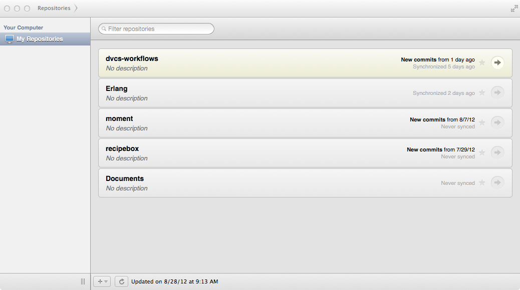Click 'Never synced' on Documents row
The image size is (520, 290).
[x=458, y=183]
